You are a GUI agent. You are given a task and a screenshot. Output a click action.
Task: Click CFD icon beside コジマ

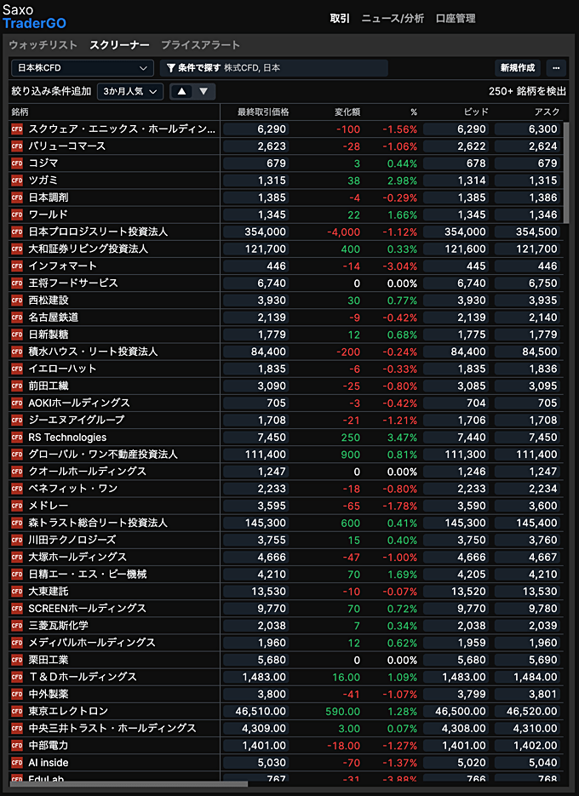click(17, 163)
